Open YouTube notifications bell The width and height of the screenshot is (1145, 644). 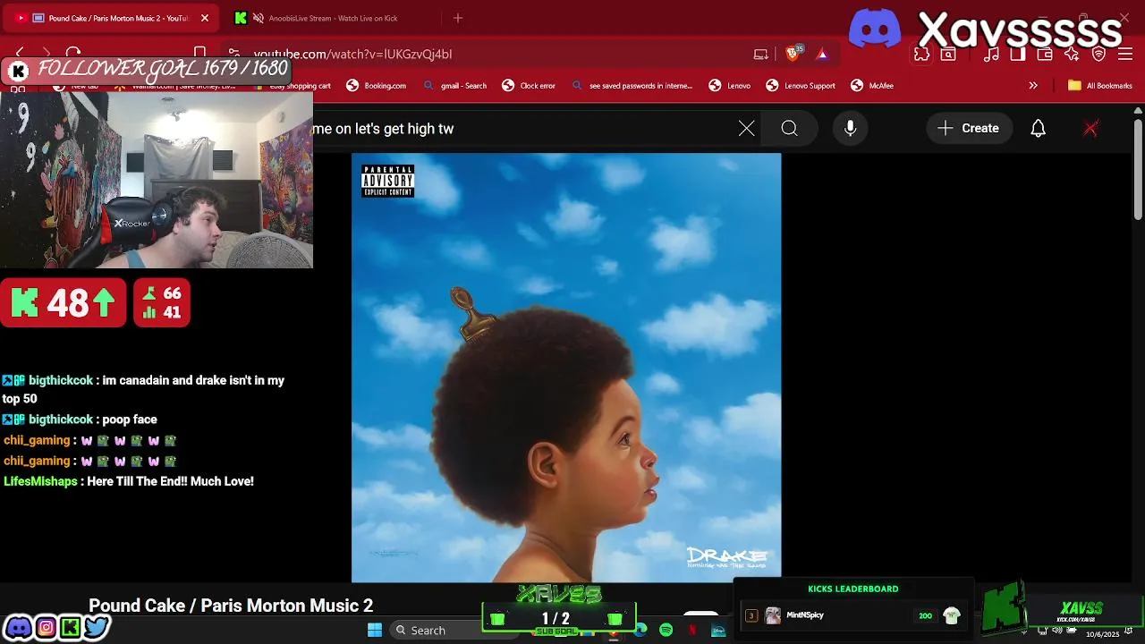(1039, 129)
